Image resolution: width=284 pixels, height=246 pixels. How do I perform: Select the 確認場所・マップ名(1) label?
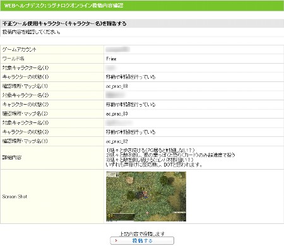coord(25,86)
